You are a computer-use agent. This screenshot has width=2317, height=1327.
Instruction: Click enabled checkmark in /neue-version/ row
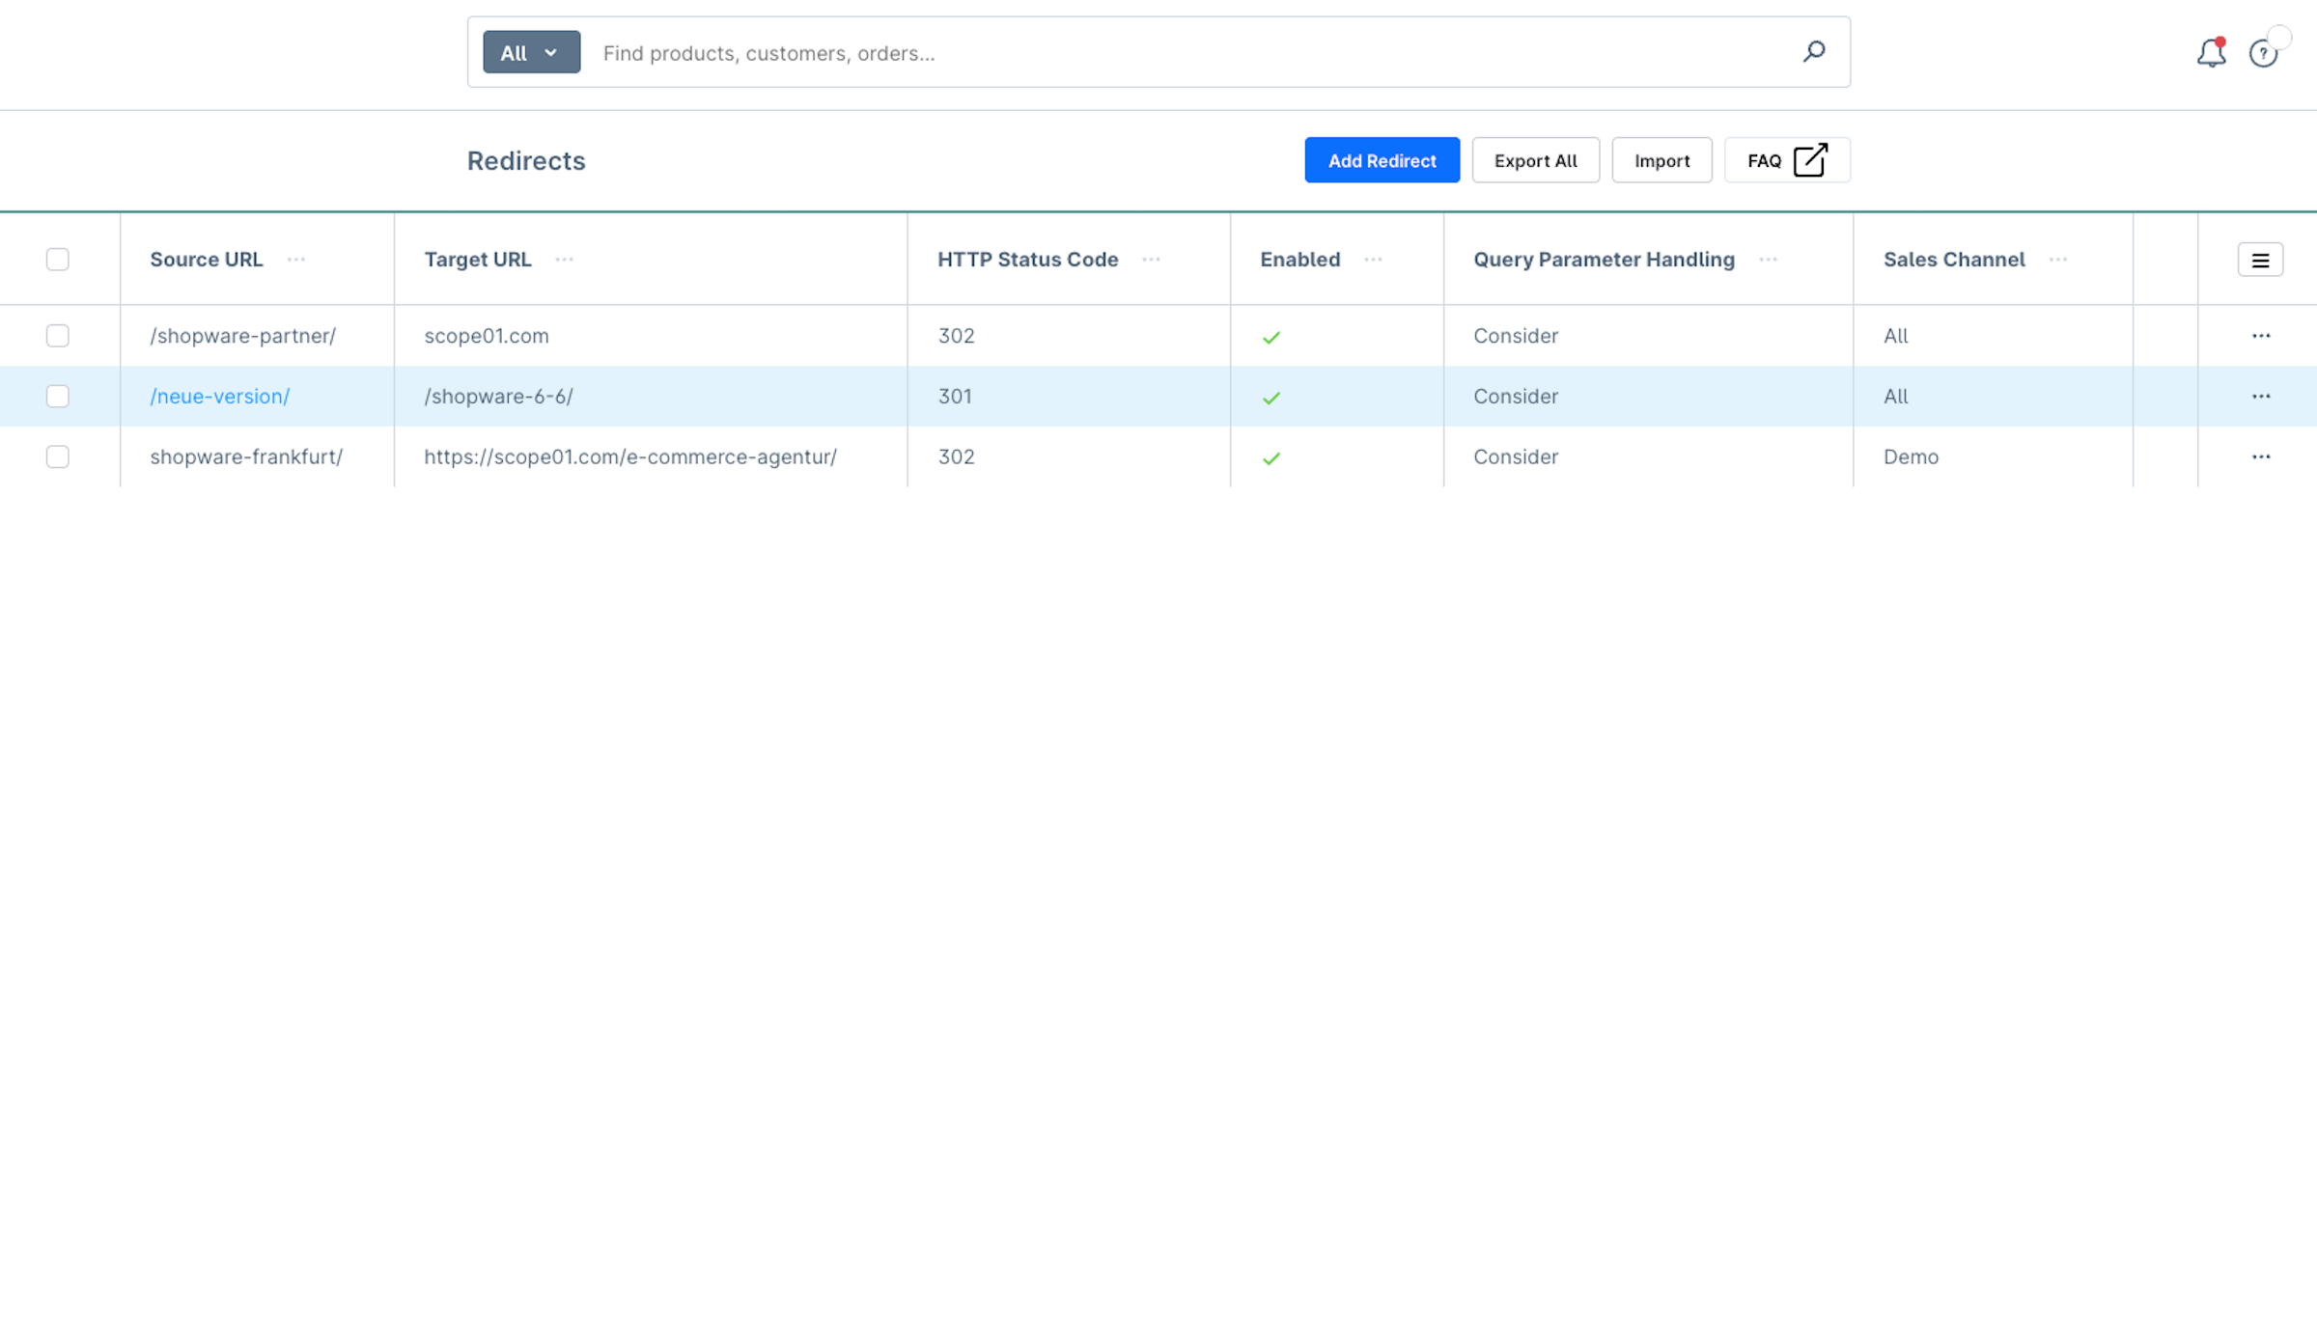[x=1271, y=398]
